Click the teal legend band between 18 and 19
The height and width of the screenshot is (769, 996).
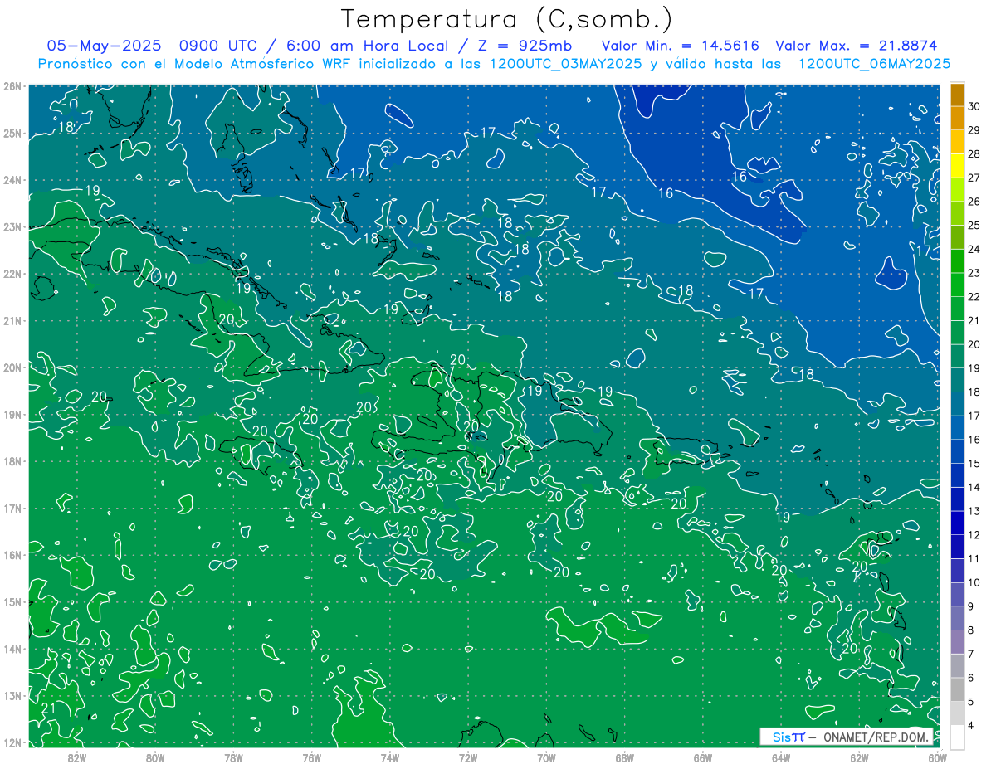(957, 380)
